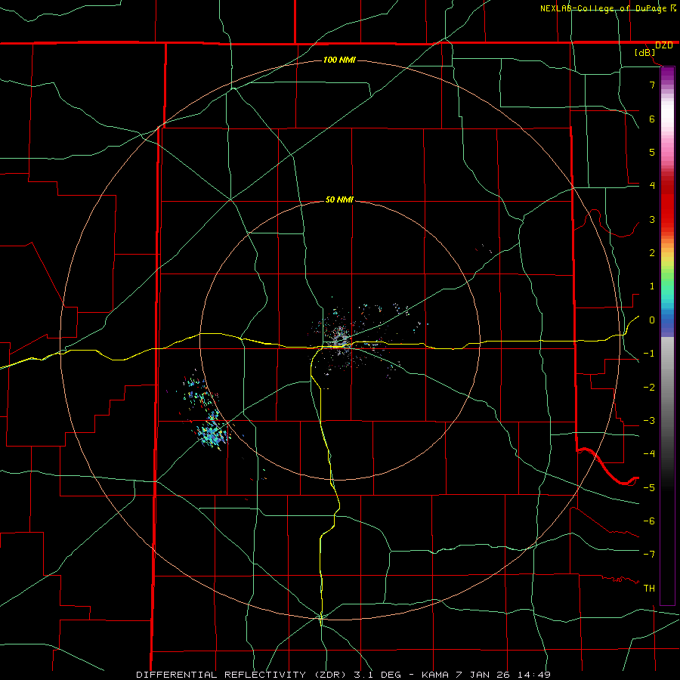This screenshot has width=680, height=680.
Task: Click the [dB] unit label
Action: click(x=645, y=53)
